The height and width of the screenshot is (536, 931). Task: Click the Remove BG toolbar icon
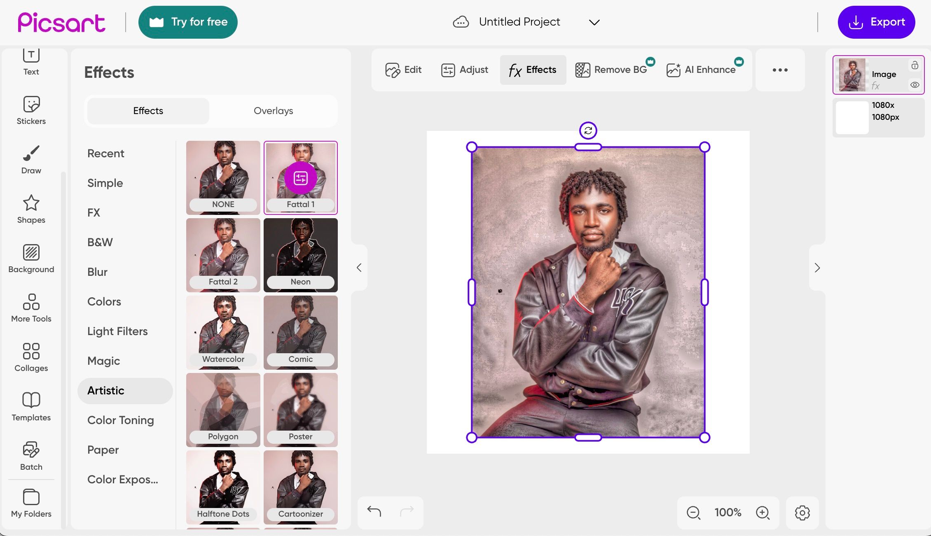pyautogui.click(x=613, y=70)
